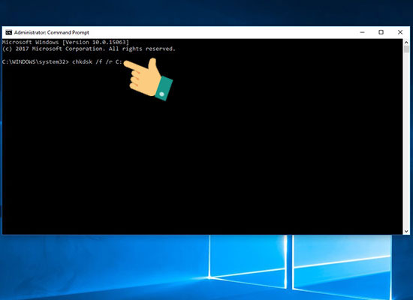Click the Windows logo on desktop wallpaper
This screenshot has height=300, width=413.
click(300, 265)
